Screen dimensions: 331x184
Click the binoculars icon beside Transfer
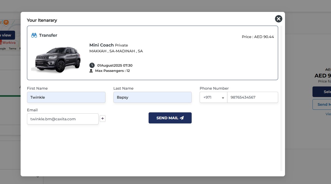[x=34, y=35]
